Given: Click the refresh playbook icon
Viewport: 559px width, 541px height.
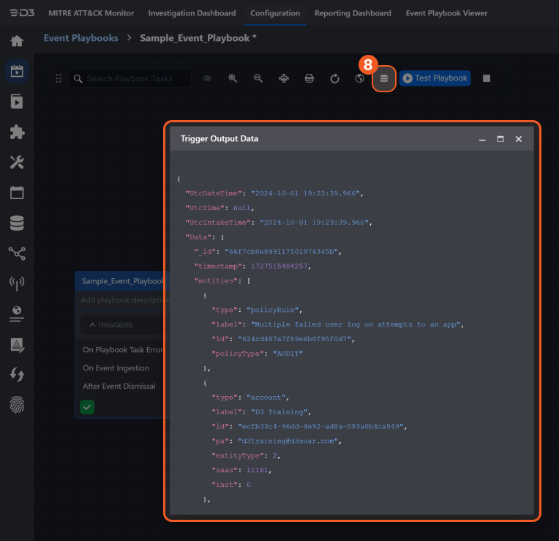Looking at the screenshot, I should tap(334, 78).
